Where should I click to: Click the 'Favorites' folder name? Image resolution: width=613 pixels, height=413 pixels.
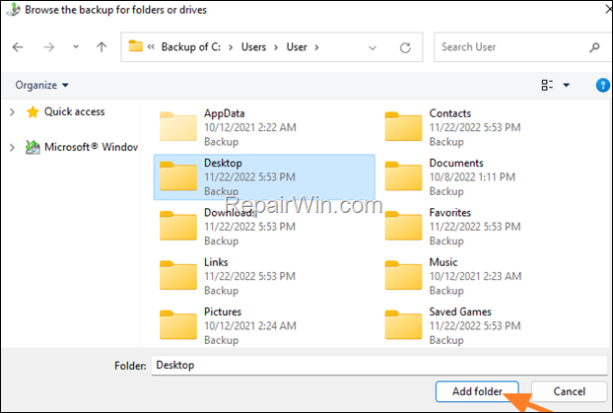point(450,213)
